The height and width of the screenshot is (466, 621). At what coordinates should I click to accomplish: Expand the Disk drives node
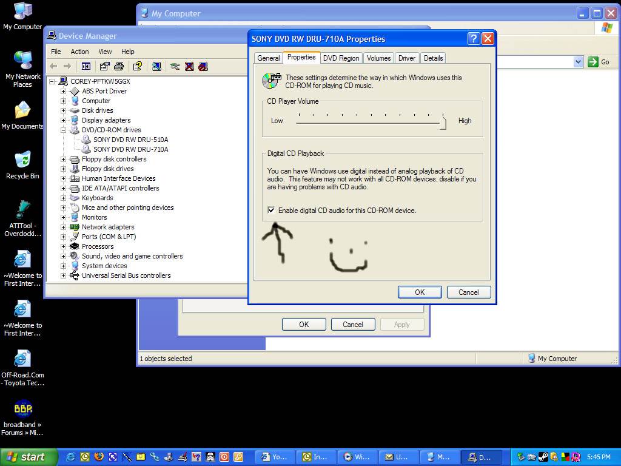click(63, 110)
